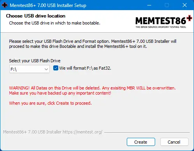Toggle the format as Fat32 checkbox
The height and width of the screenshot is (151, 194).
coord(56,68)
